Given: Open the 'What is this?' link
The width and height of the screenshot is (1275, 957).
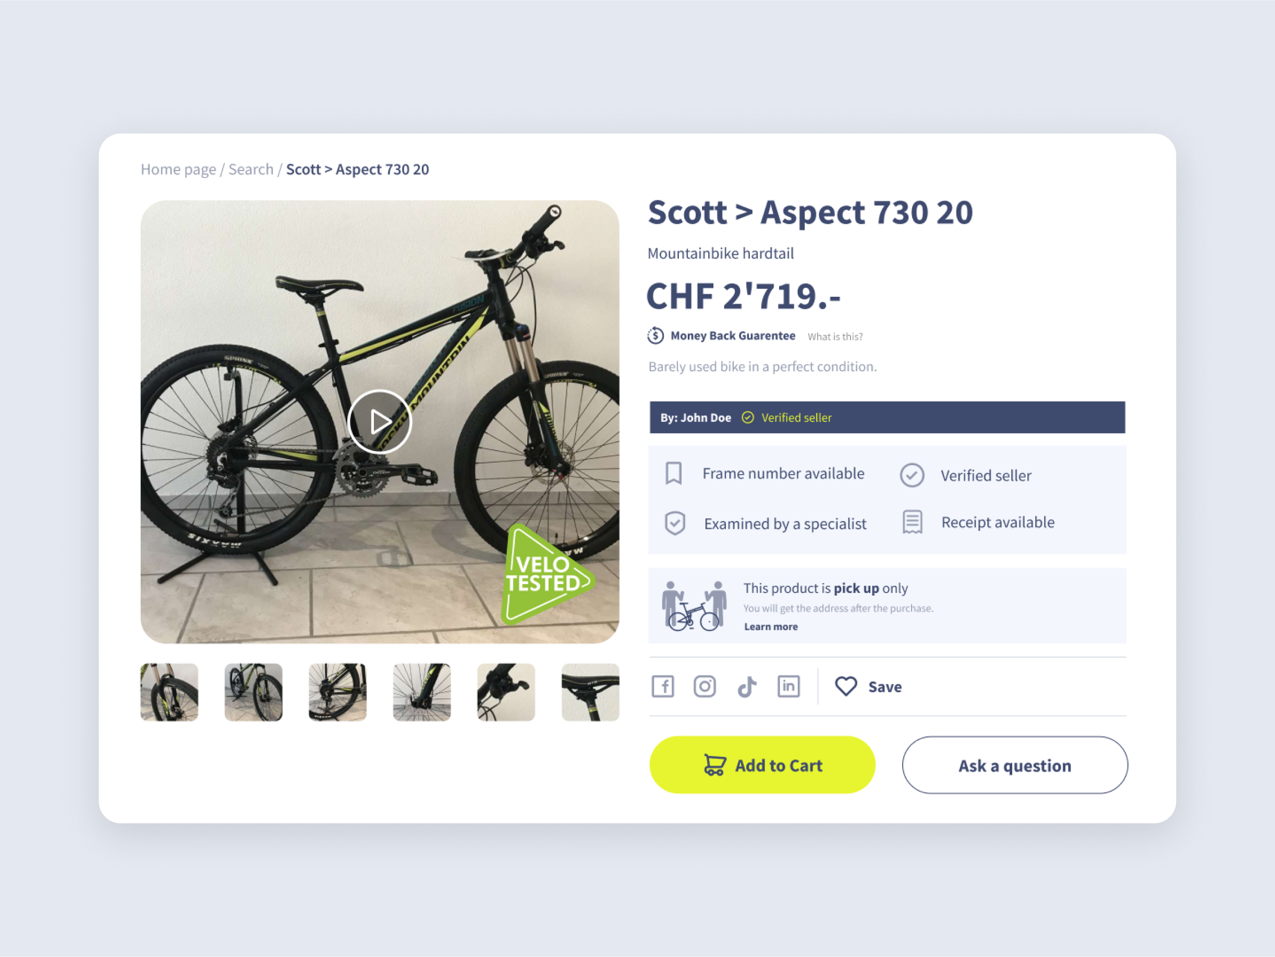Looking at the screenshot, I should click(835, 337).
